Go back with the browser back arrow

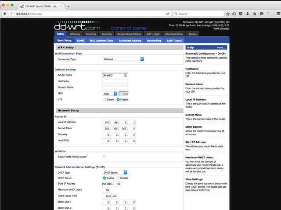click(x=5, y=14)
